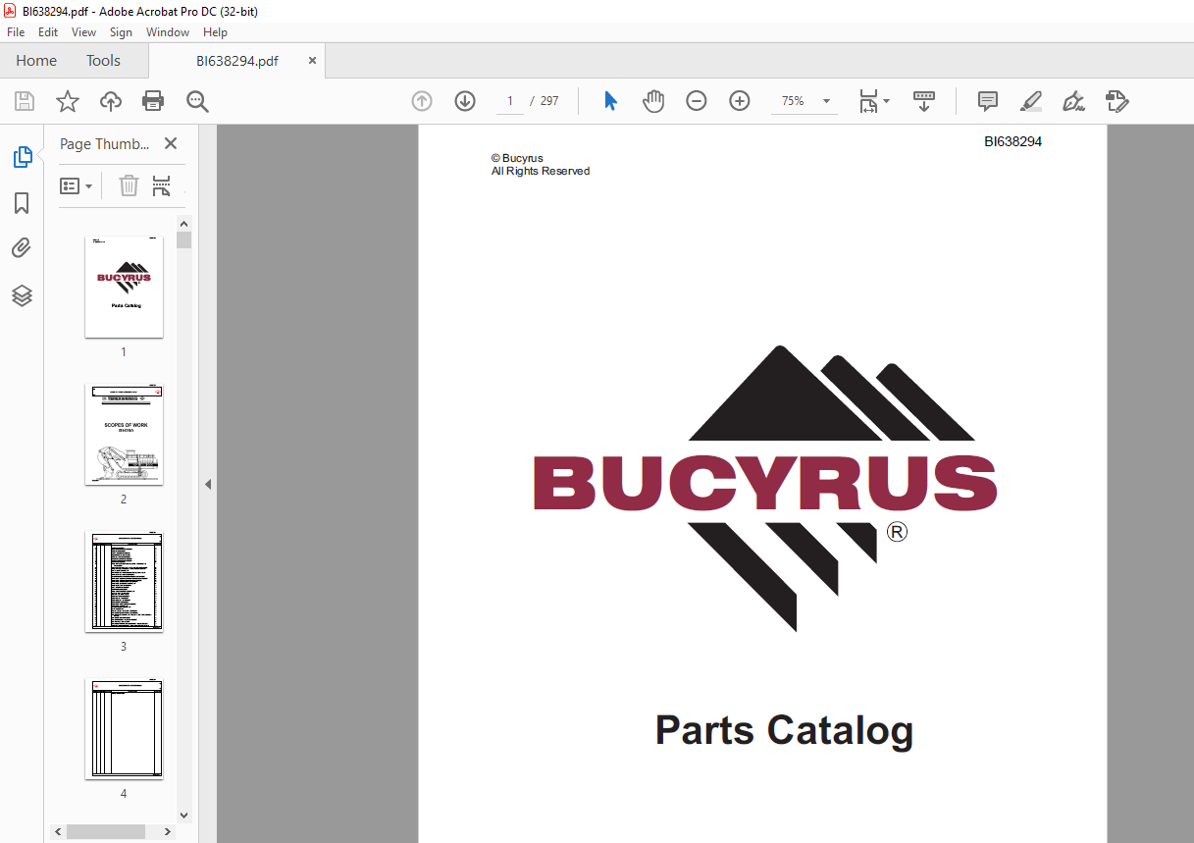The height and width of the screenshot is (843, 1194).
Task: Click the read mode keyboard icon
Action: click(x=924, y=101)
